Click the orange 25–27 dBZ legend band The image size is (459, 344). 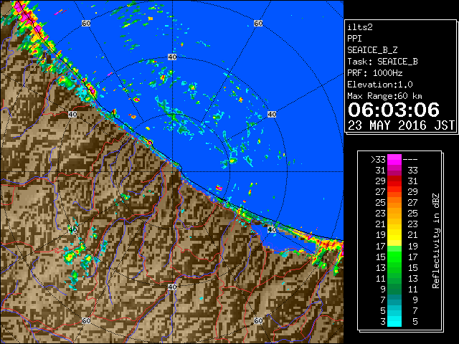click(x=394, y=203)
